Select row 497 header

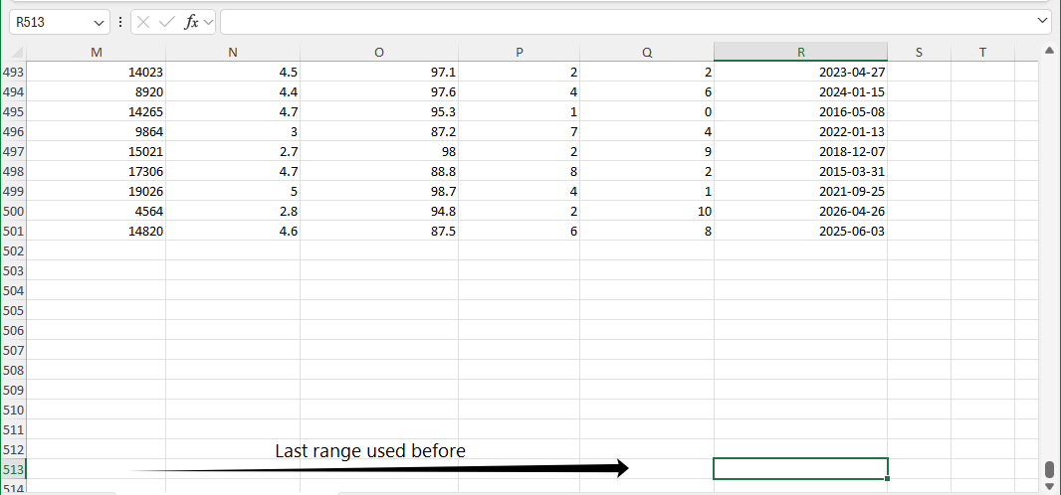coord(14,151)
